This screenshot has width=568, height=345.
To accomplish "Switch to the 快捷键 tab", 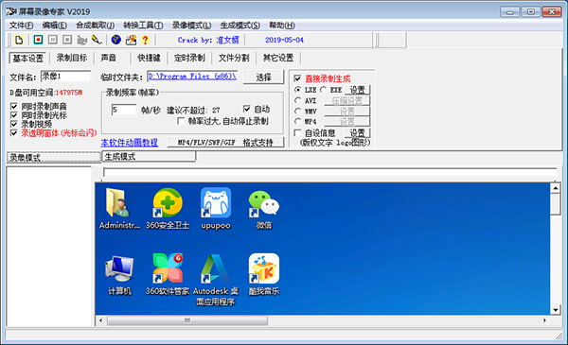I will point(149,58).
